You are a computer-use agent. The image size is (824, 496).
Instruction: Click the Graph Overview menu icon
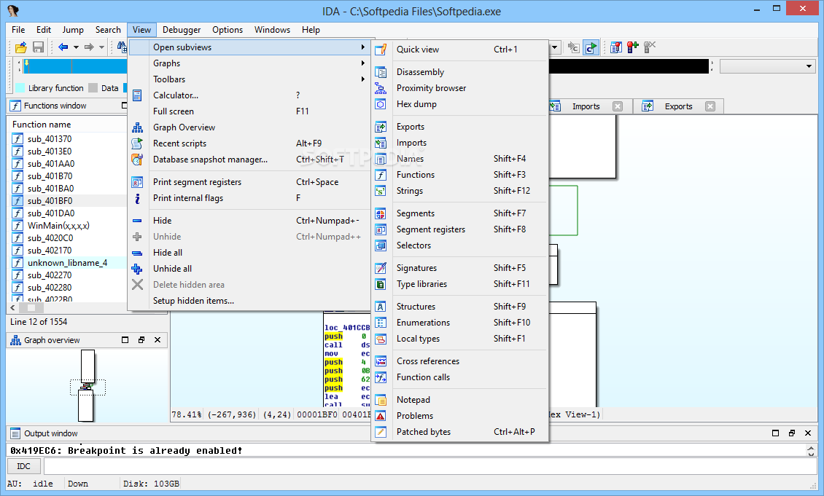pyautogui.click(x=137, y=127)
